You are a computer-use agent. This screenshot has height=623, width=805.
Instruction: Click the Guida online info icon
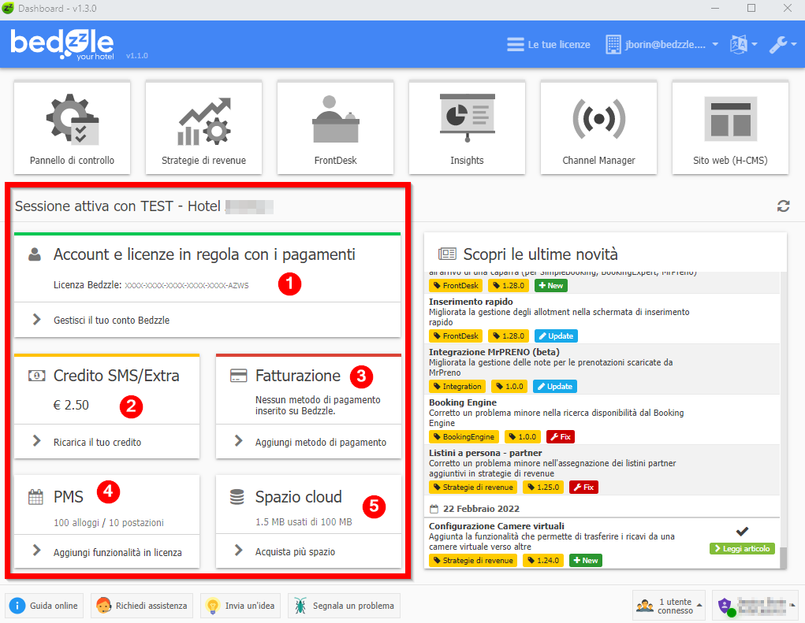click(x=17, y=606)
